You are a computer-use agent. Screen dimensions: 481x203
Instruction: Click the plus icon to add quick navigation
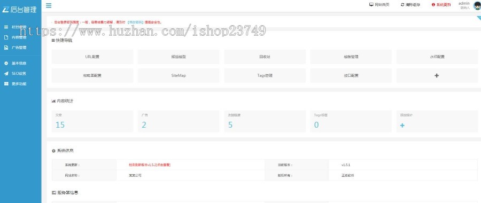point(437,75)
